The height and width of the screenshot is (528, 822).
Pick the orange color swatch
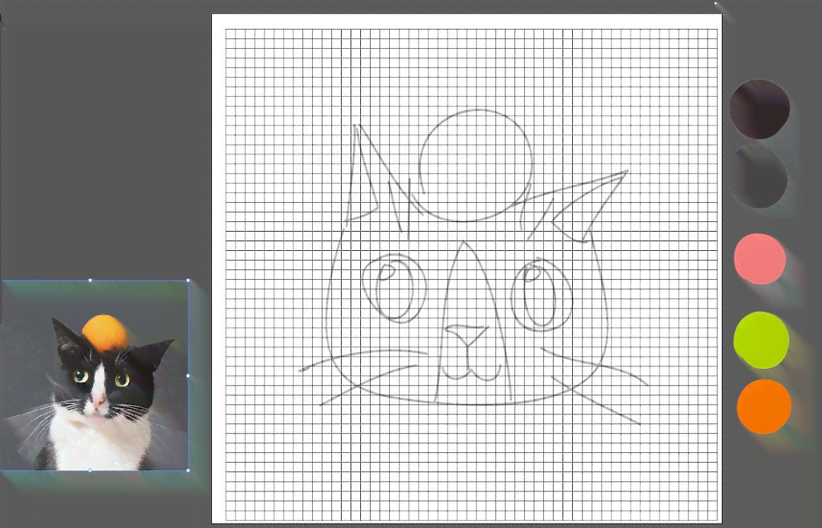764,406
